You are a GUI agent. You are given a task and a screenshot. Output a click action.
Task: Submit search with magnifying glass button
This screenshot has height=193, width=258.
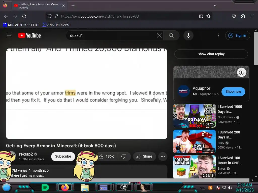tap(171, 35)
